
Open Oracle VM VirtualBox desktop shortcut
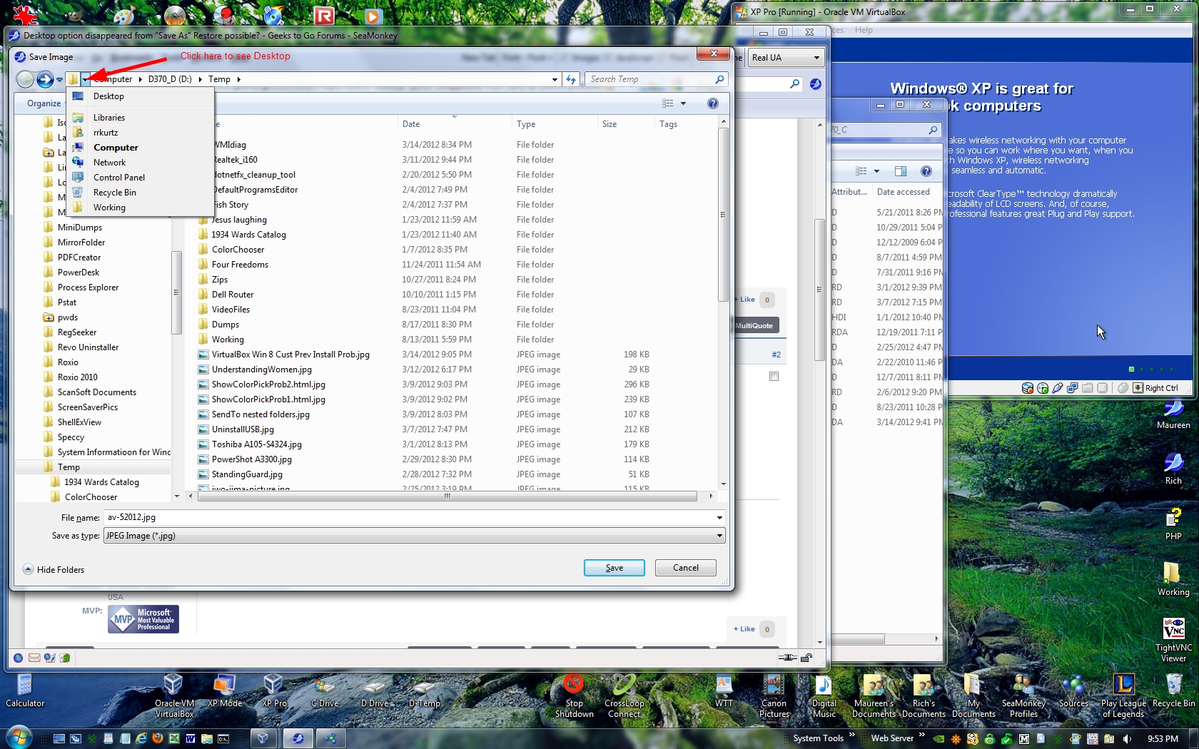174,695
